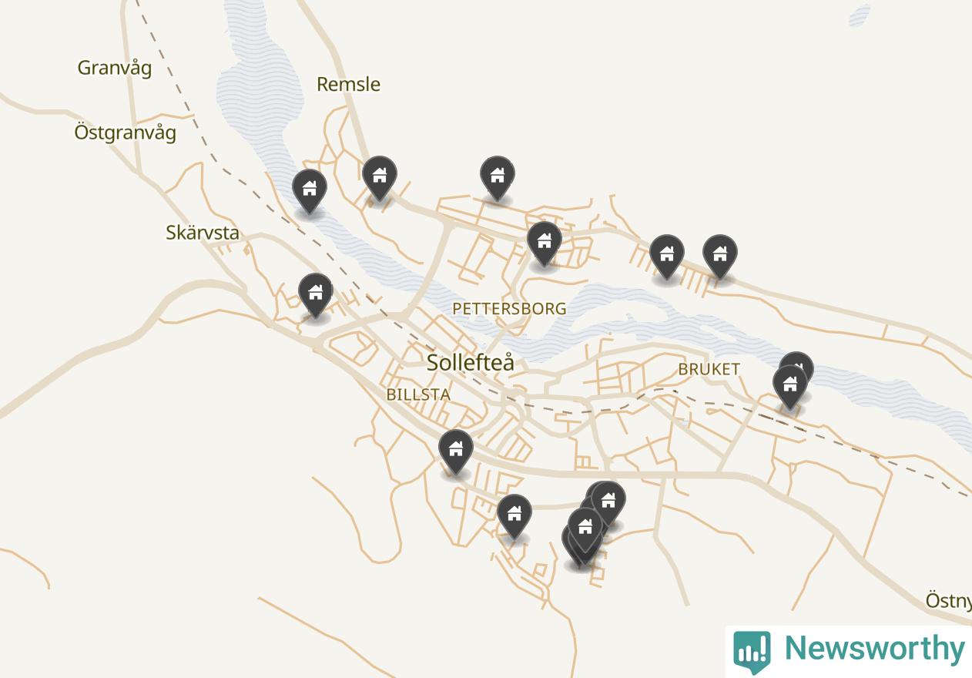
Task: Click the Granvåg place label
Action: tap(115, 68)
